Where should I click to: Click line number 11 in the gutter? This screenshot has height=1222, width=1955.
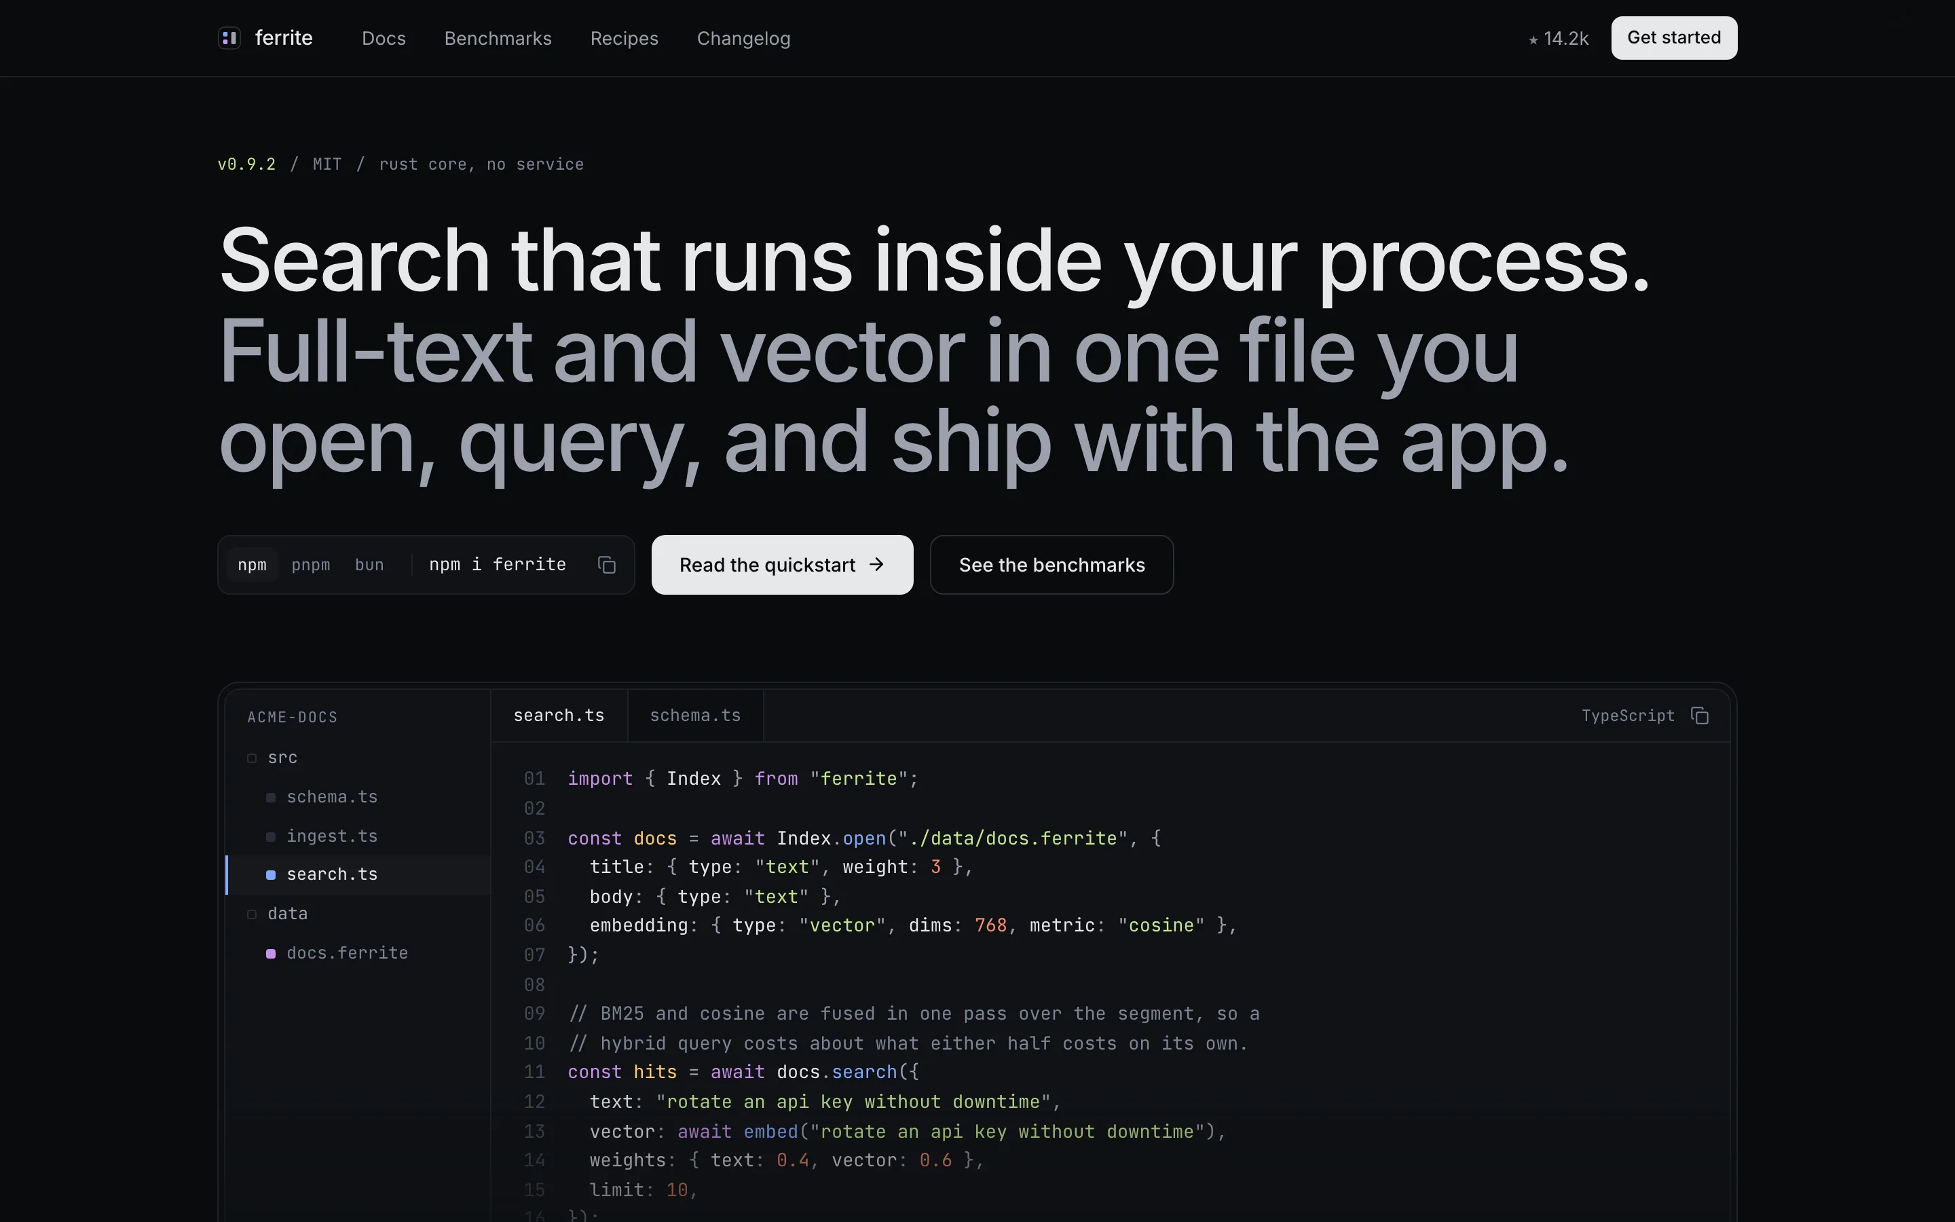tap(535, 1073)
